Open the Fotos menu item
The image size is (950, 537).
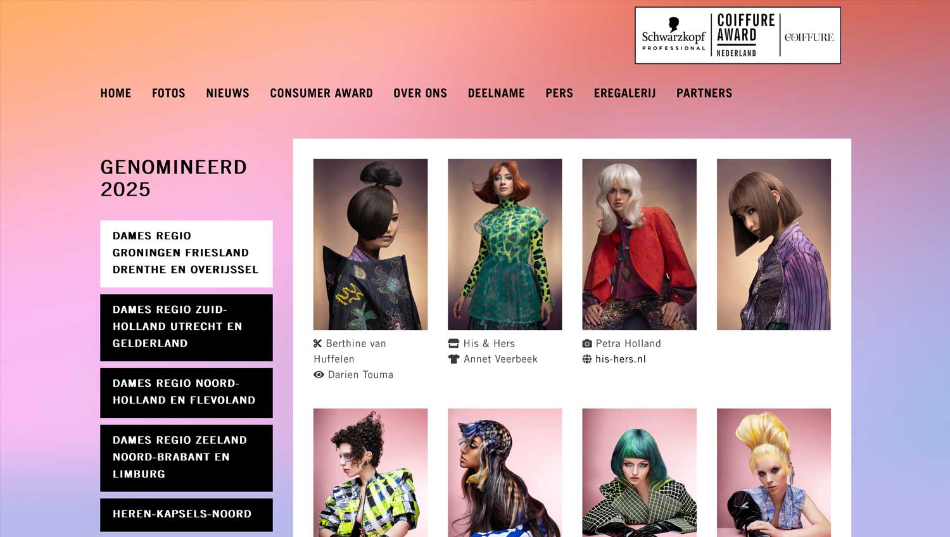168,93
